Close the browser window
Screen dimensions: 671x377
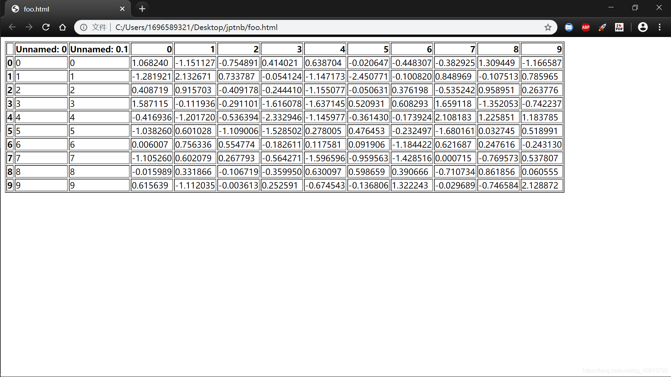[659, 8]
